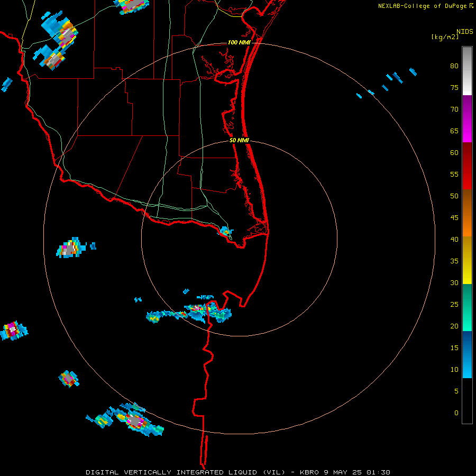Click the 100 NMI range ring label
The height and width of the screenshot is (476, 476).
click(239, 42)
